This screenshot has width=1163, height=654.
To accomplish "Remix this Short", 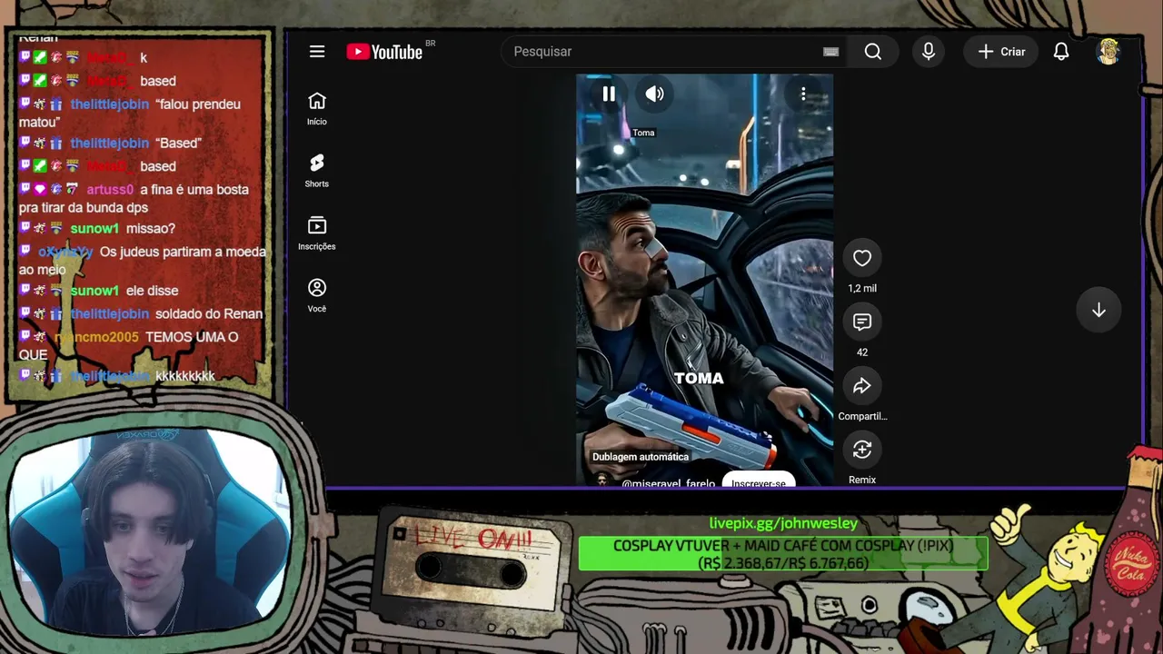I will (862, 450).
